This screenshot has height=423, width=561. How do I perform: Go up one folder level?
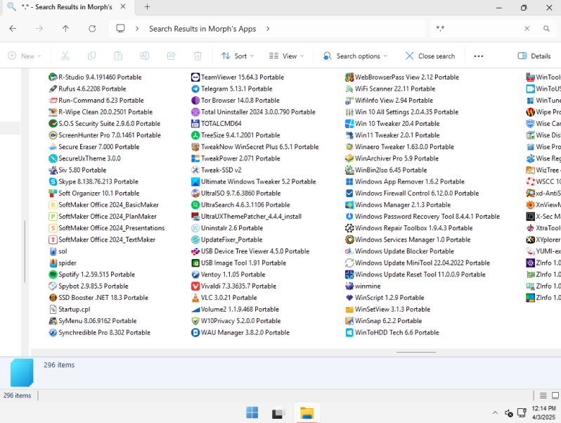click(x=65, y=29)
